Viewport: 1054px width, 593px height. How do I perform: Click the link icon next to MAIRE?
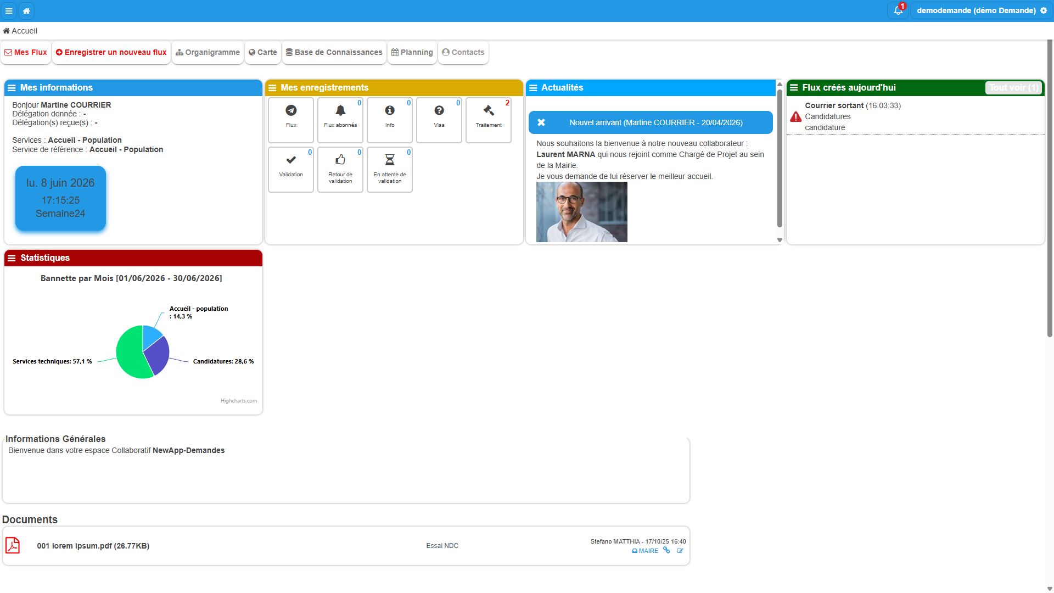point(666,550)
